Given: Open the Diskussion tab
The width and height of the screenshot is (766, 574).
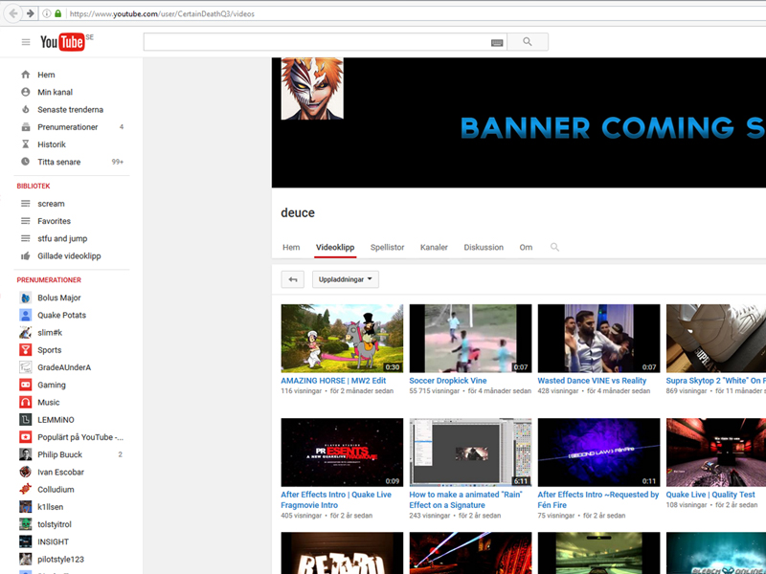Looking at the screenshot, I should pos(484,247).
